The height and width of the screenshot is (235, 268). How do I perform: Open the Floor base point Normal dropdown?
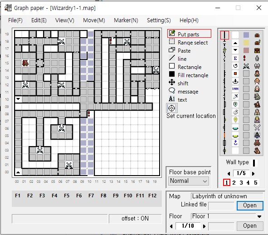(x=189, y=181)
